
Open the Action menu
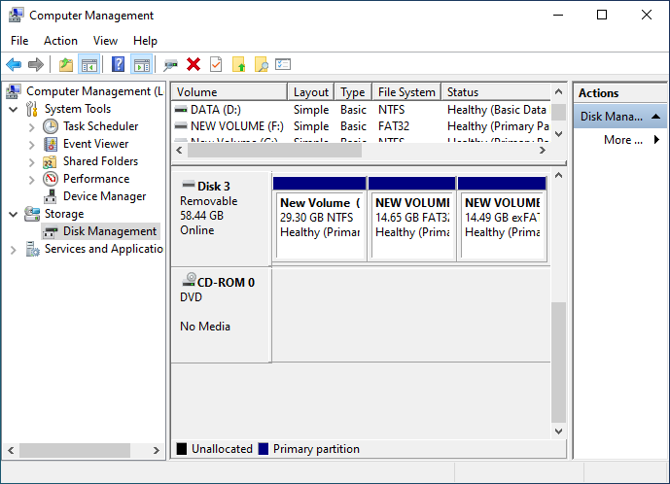60,41
